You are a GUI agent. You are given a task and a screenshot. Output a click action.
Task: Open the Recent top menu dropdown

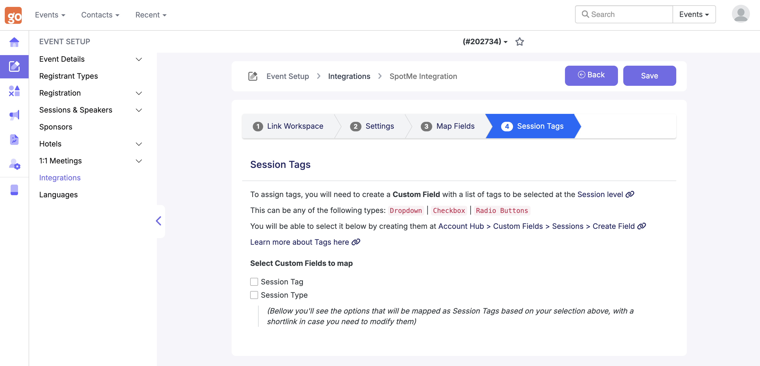(x=151, y=15)
